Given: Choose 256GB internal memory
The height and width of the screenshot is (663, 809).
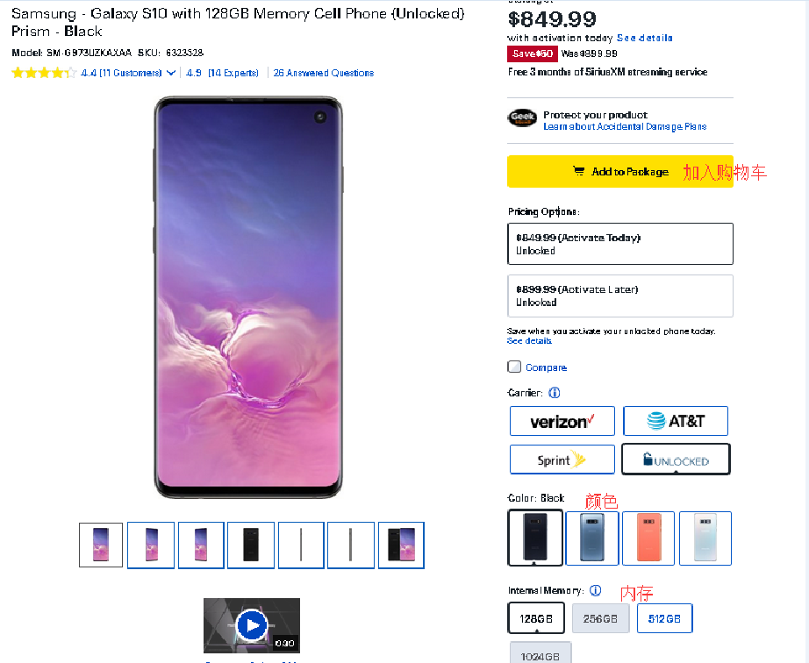Looking at the screenshot, I should click(601, 618).
